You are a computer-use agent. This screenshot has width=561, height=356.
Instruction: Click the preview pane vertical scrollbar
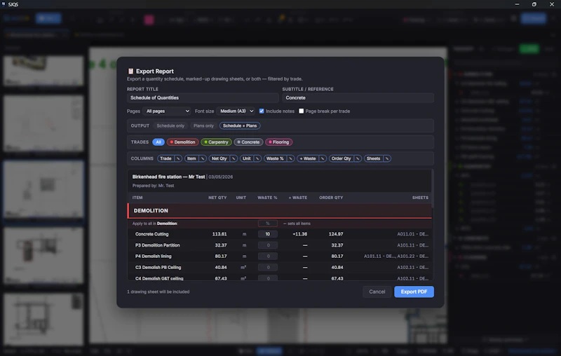tap(433, 189)
